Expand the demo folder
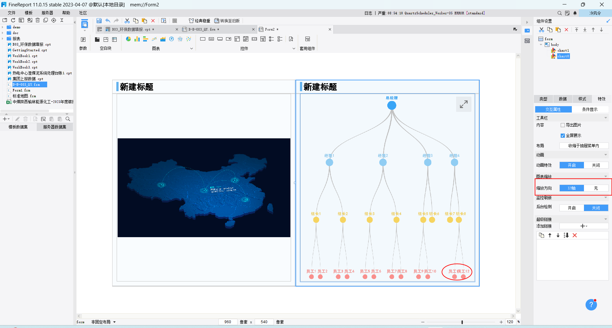The image size is (612, 328). pos(3,27)
